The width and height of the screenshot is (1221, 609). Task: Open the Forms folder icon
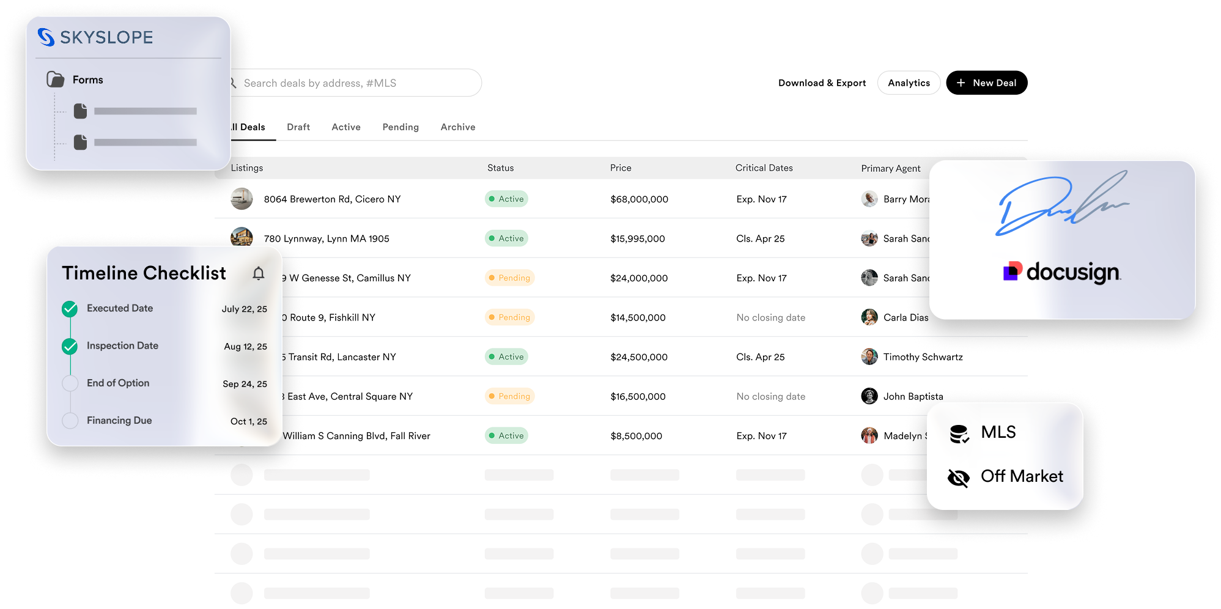(x=55, y=79)
